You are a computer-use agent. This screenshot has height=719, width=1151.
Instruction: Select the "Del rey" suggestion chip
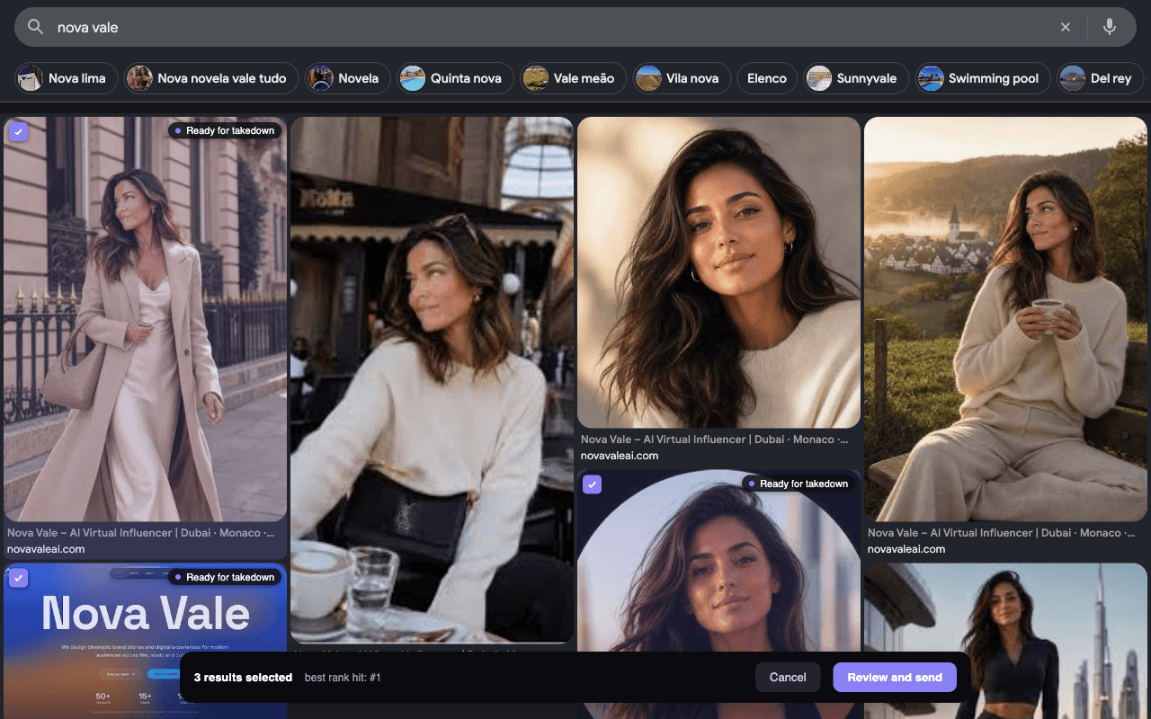[1100, 78]
